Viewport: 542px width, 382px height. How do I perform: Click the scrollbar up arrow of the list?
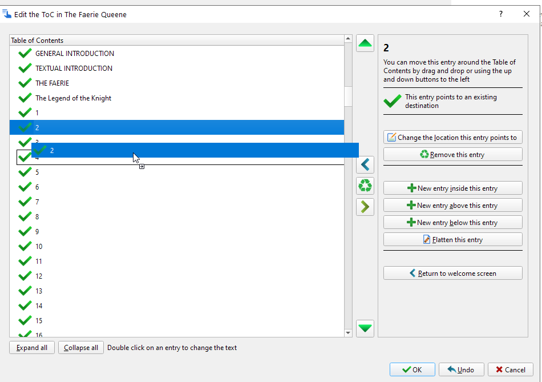click(x=348, y=39)
